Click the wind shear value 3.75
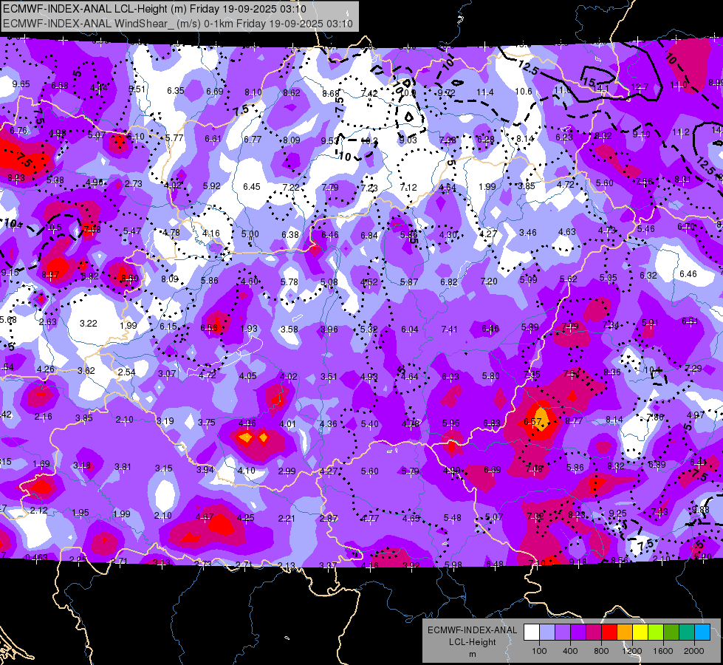This screenshot has width=723, height=665. point(207,422)
